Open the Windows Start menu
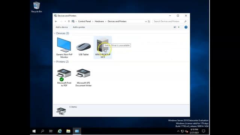The image size is (240, 135). [34, 131]
